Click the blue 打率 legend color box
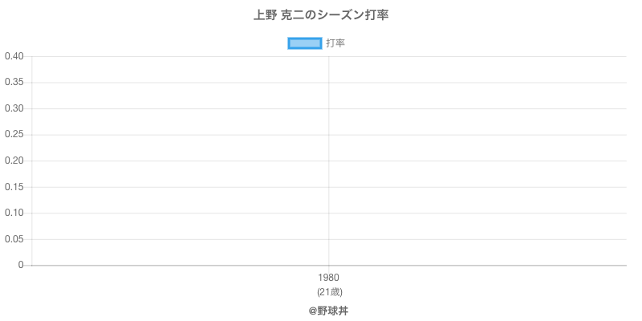This screenshot has height=321, width=642. coord(305,43)
